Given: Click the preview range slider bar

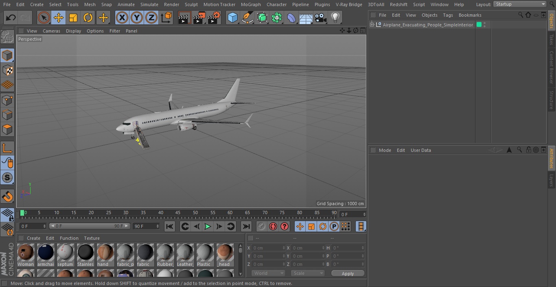Looking at the screenshot, I should pyautogui.click(x=89, y=226).
